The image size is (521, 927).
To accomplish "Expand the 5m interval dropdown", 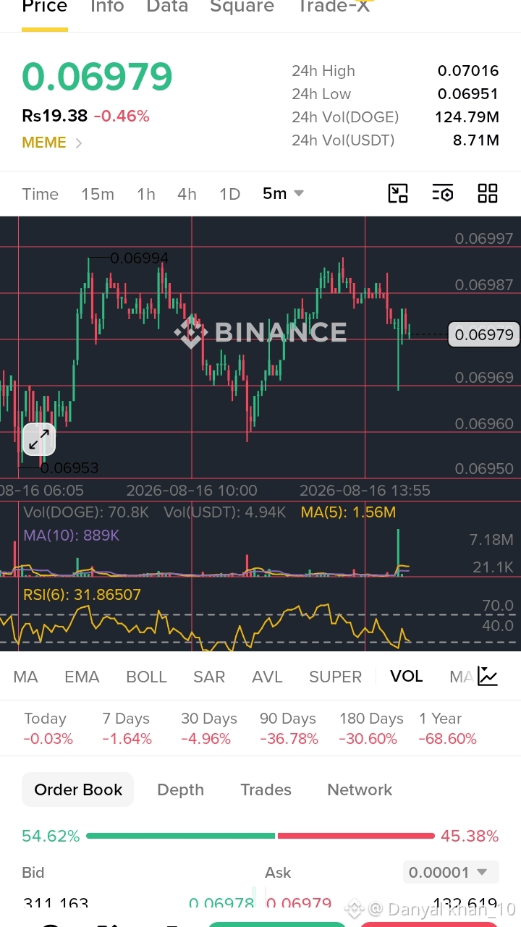I will [283, 194].
